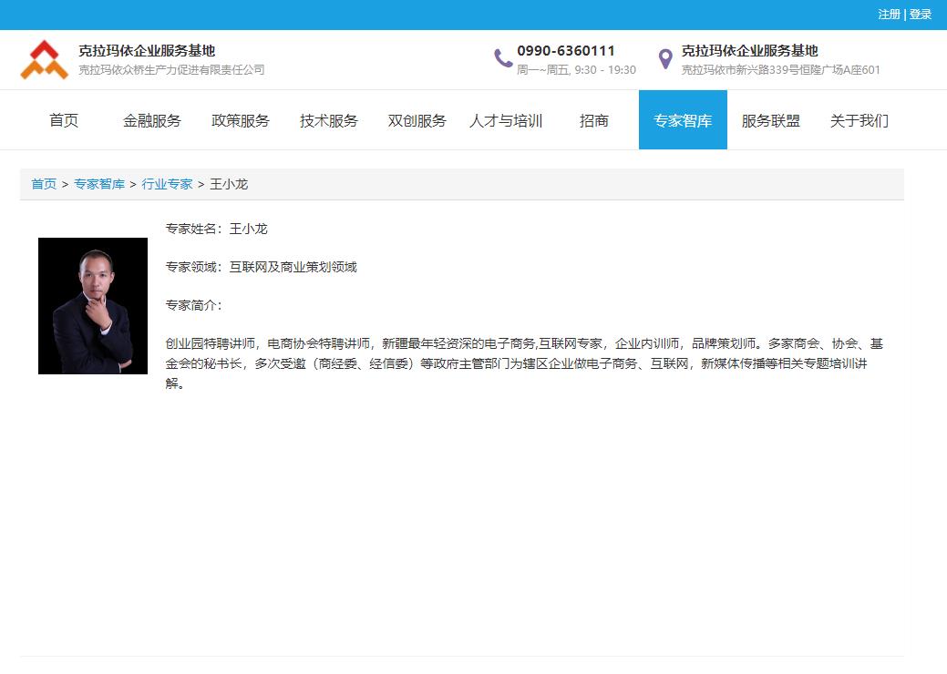Click the highlighted 专家智库 tab
947x674 pixels.
(683, 120)
